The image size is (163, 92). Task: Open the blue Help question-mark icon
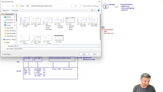click(99, 10)
